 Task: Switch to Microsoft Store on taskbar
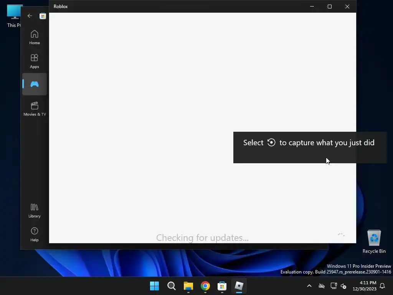click(222, 286)
